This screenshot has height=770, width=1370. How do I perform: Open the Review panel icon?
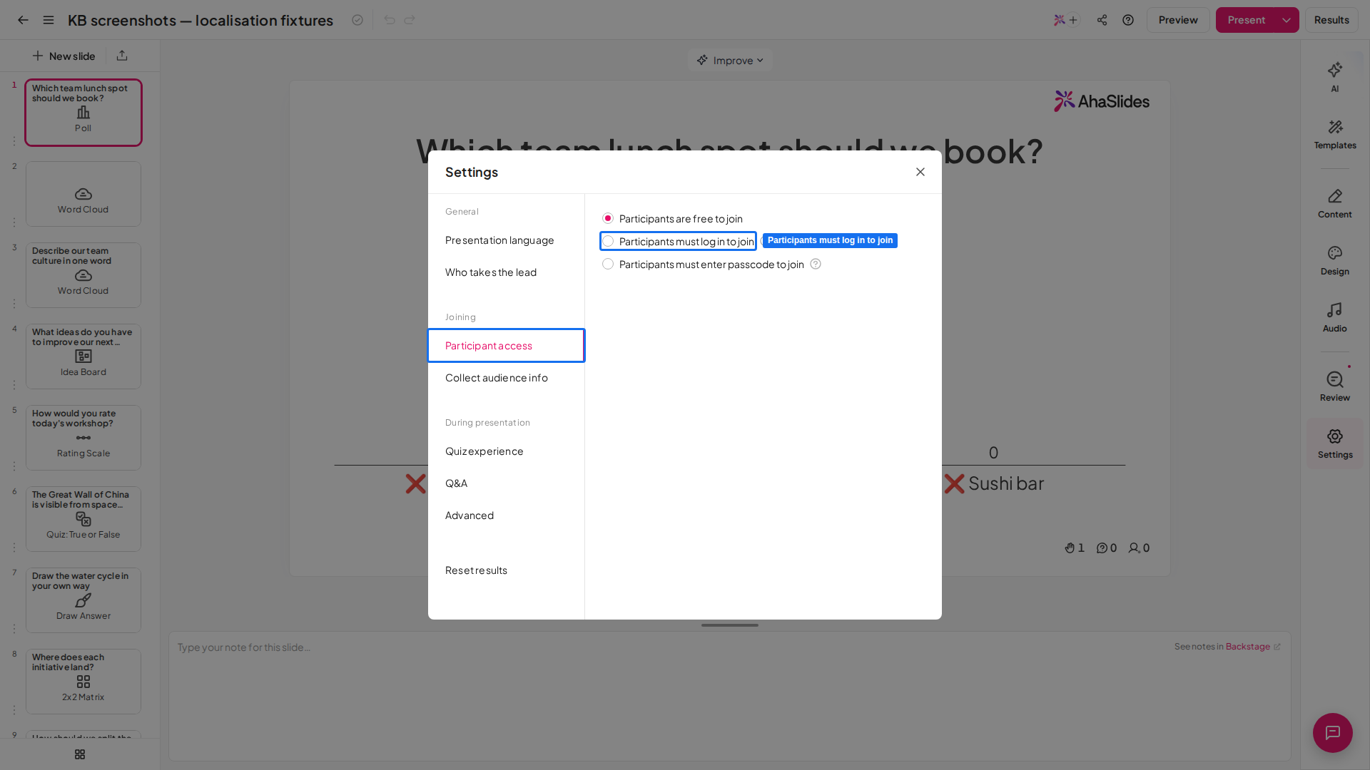point(1335,386)
